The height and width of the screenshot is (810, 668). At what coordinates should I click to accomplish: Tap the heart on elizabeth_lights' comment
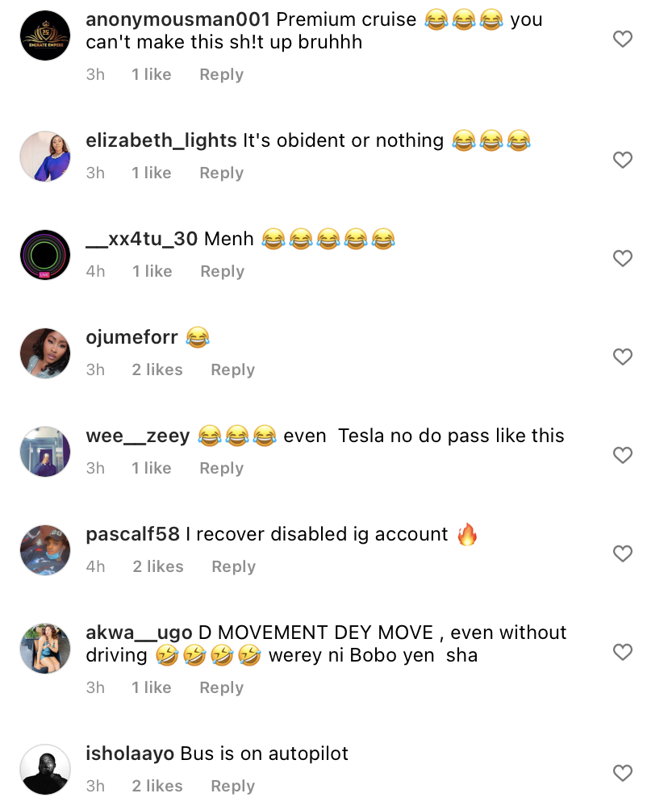623,160
